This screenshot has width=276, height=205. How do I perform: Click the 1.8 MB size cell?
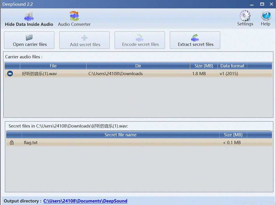pyautogui.click(x=199, y=73)
